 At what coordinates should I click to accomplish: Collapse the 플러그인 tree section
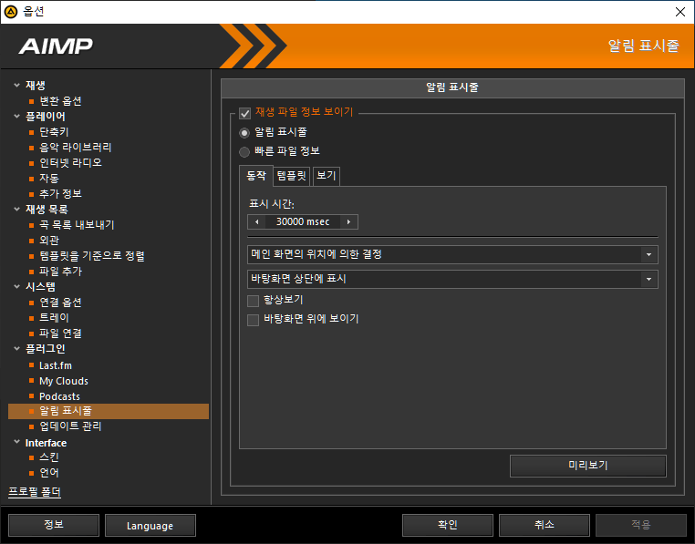coord(16,349)
